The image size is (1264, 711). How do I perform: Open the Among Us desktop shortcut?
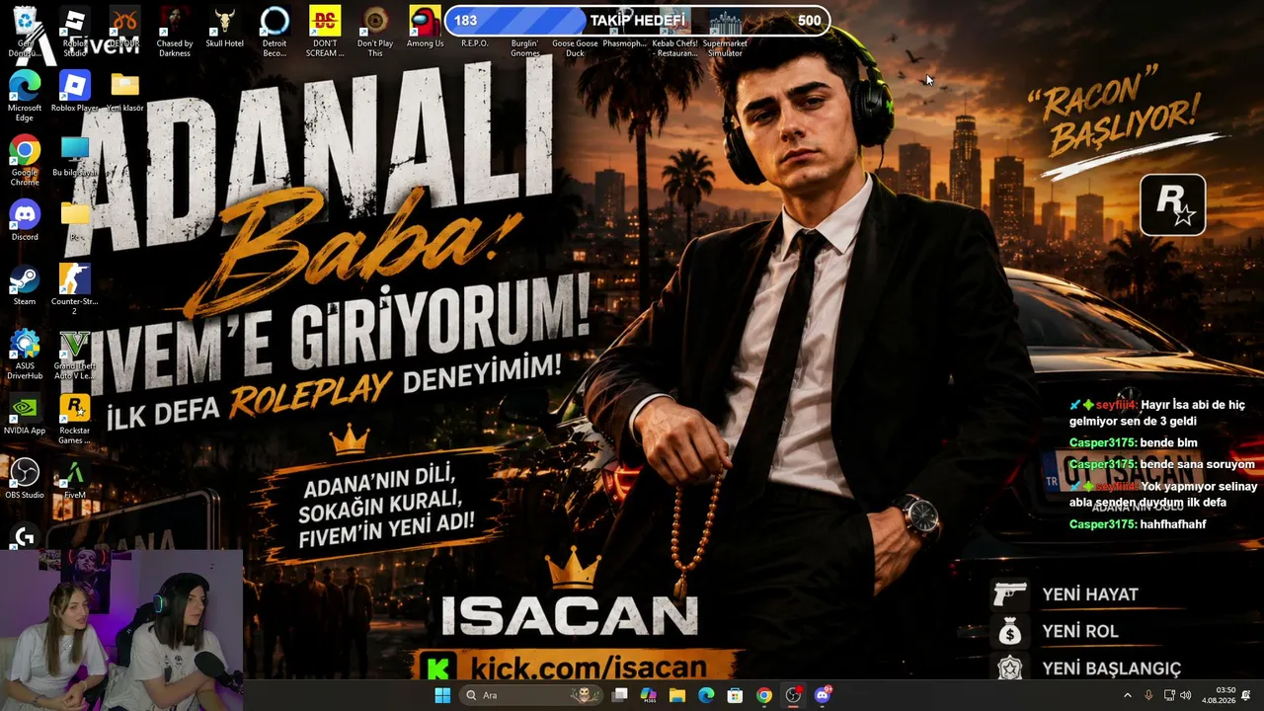(x=425, y=28)
